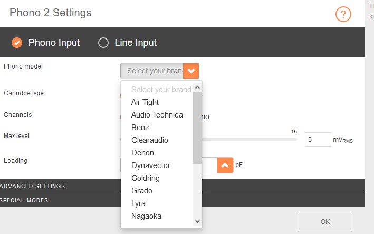Image resolution: width=374 pixels, height=234 pixels.
Task: Click the Loading pF dropdown arrow
Action: [x=225, y=165]
